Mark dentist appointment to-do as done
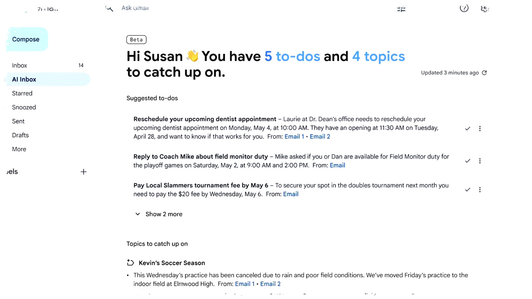The image size is (532, 299). click(468, 128)
